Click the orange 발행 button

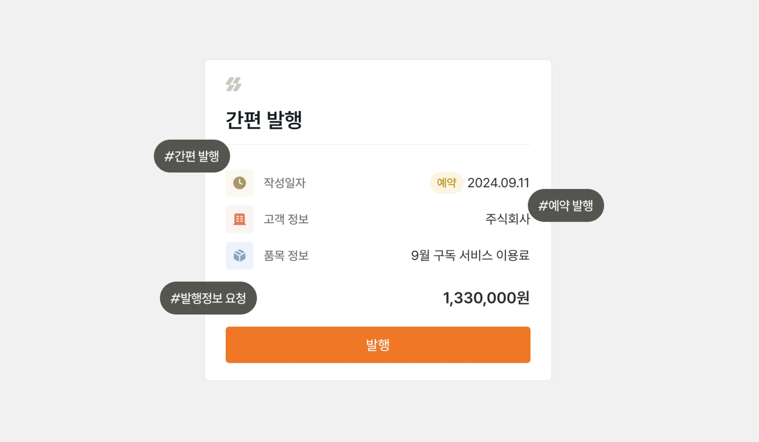point(378,344)
